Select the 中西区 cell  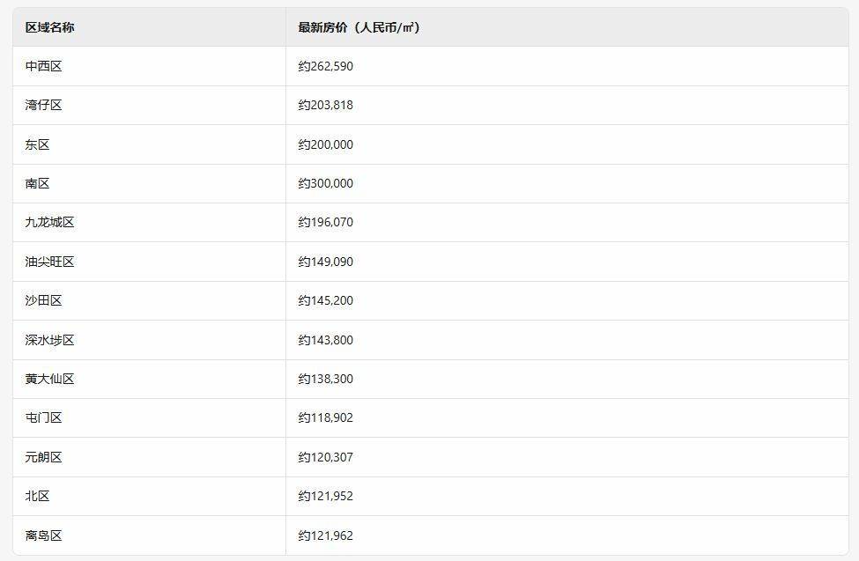[44, 66]
